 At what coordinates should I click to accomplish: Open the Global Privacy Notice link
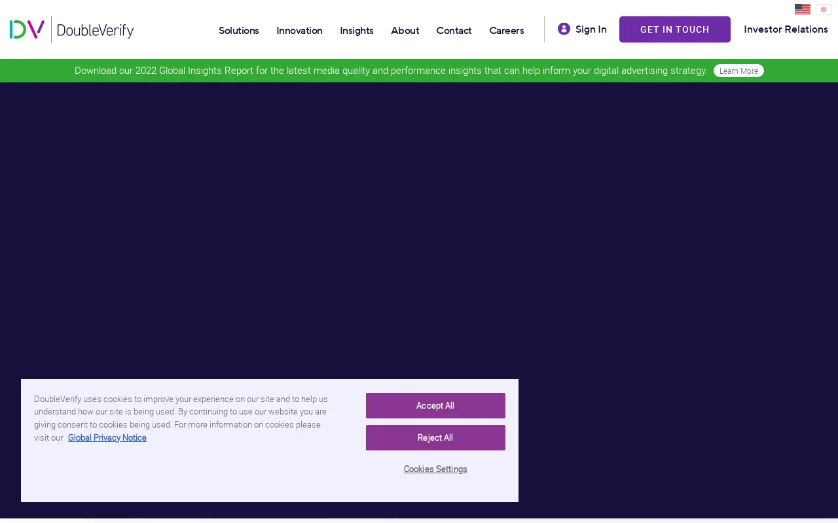[107, 438]
